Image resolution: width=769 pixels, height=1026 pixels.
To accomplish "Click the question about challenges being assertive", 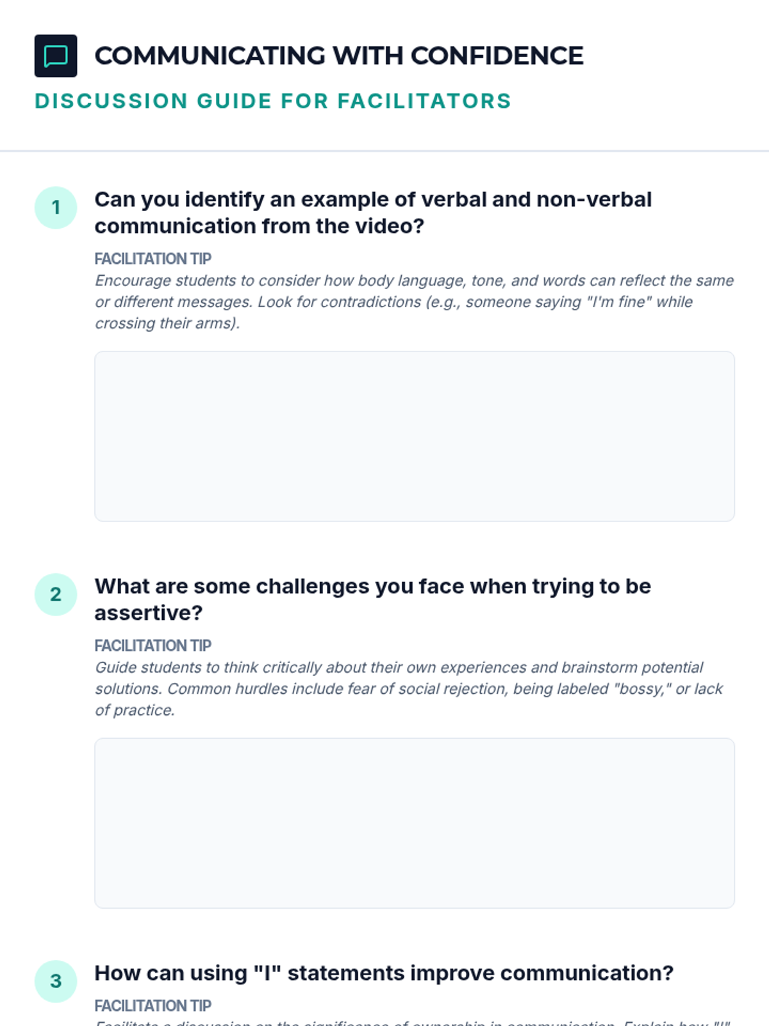I will point(373,600).
